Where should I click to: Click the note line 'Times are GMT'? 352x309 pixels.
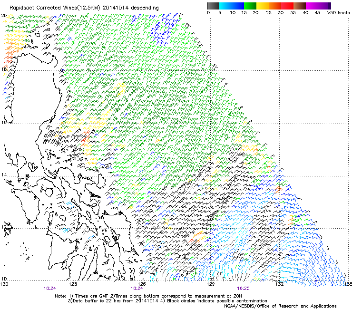click(91, 296)
